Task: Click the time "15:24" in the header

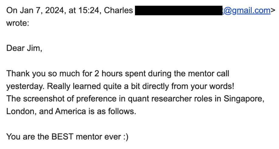Action: point(88,11)
